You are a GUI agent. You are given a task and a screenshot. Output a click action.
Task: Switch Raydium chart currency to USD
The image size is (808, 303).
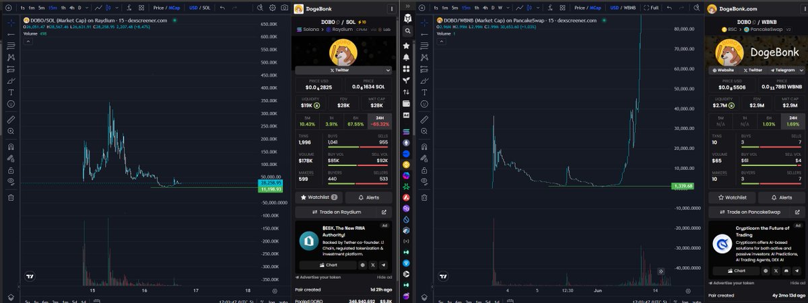pyautogui.click(x=193, y=7)
